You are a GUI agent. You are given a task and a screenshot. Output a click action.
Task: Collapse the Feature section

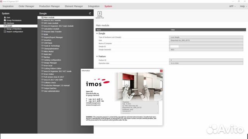point(97,56)
